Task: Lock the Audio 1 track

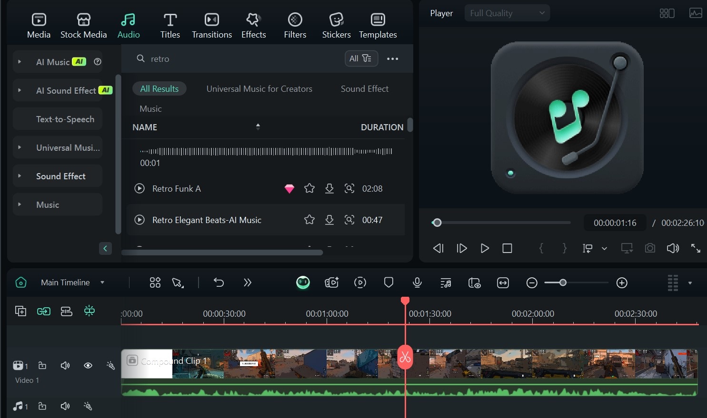Action: click(42, 406)
